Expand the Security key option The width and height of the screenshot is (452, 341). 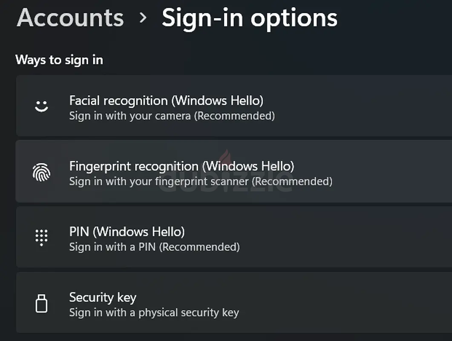234,302
